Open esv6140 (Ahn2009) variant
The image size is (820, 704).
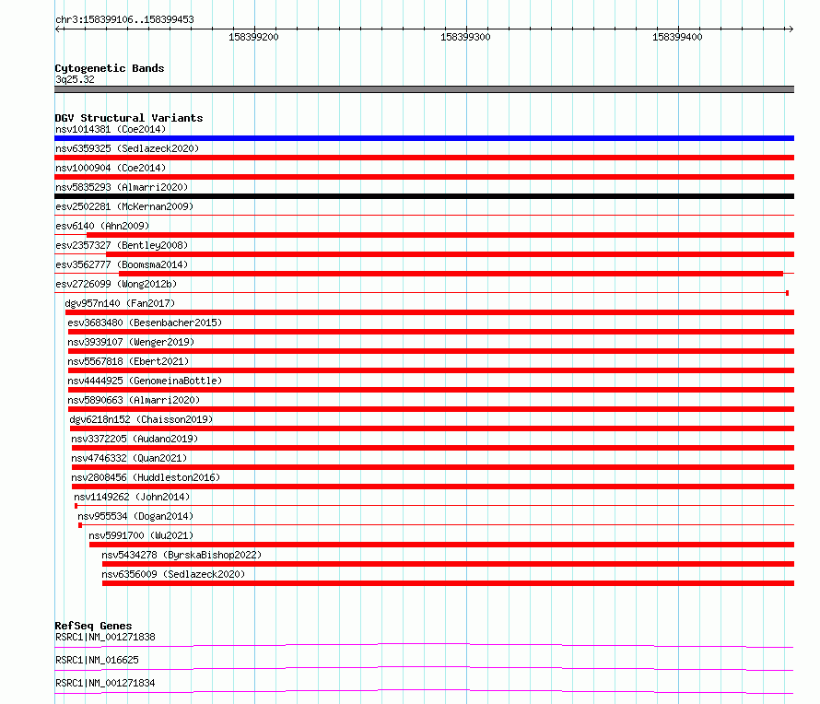(x=102, y=226)
